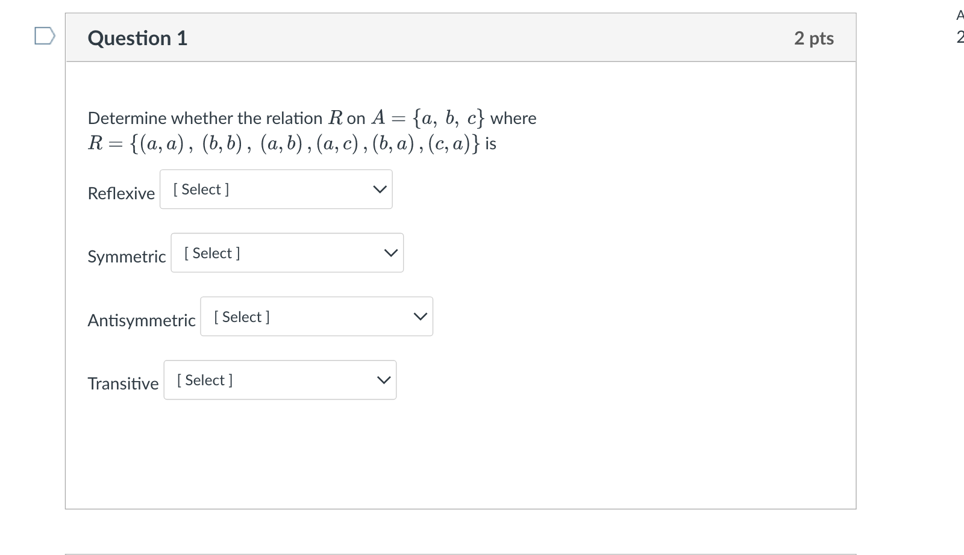Open the Antisymmetric select dropdown
Viewport: 964px width, 555px height.
(x=316, y=317)
